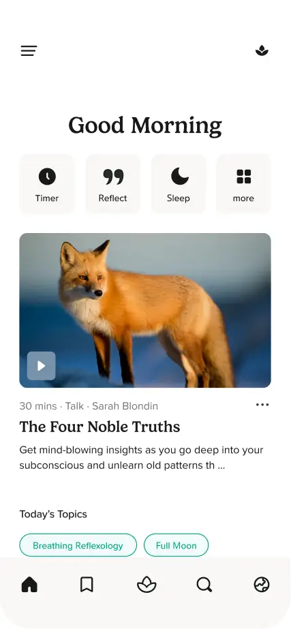Open the Search tab
The height and width of the screenshot is (629, 291).
(x=204, y=585)
